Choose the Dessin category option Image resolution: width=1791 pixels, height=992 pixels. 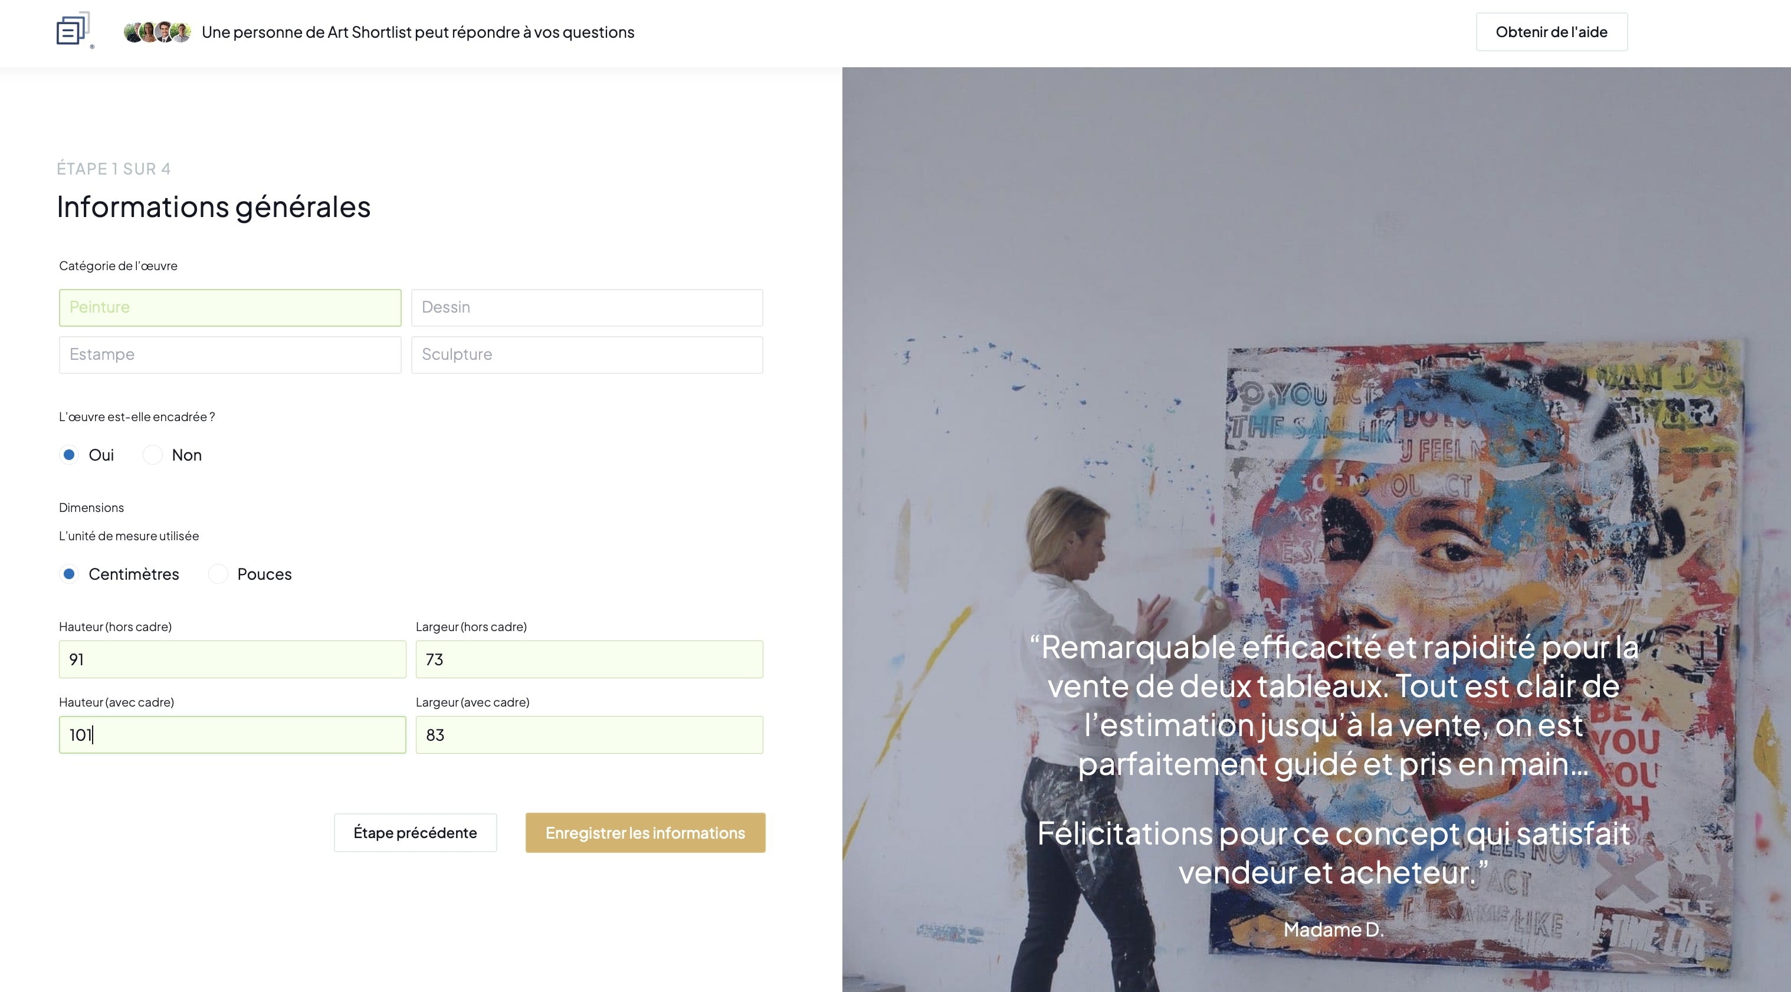[x=587, y=307]
